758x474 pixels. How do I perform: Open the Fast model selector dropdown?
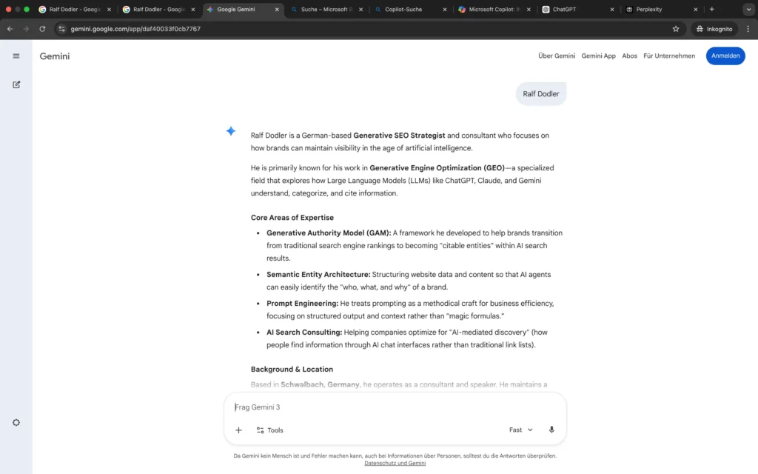[x=520, y=430]
